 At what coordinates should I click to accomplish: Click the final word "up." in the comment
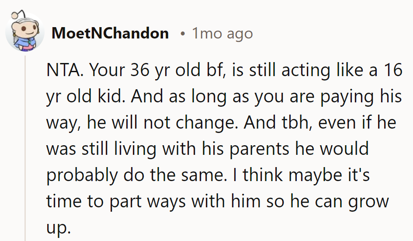(59, 227)
